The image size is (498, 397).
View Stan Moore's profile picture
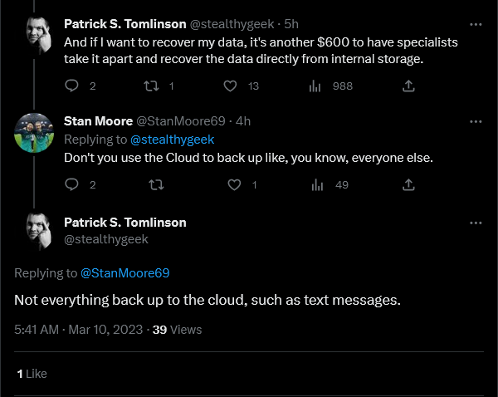(34, 133)
